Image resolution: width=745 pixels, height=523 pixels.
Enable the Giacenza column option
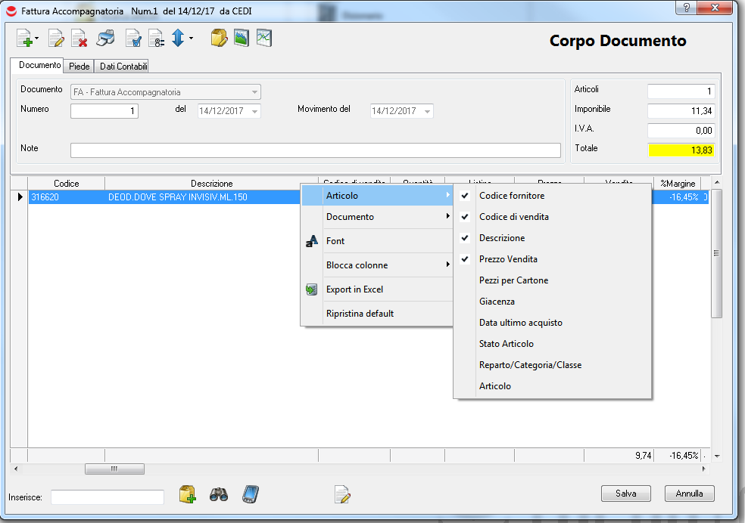click(x=497, y=302)
